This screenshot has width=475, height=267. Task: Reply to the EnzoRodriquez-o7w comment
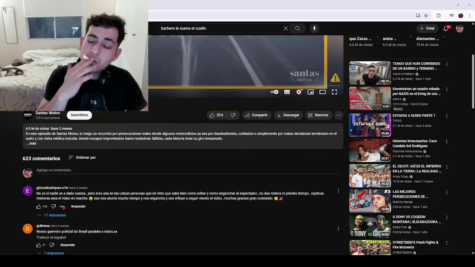tap(78, 207)
